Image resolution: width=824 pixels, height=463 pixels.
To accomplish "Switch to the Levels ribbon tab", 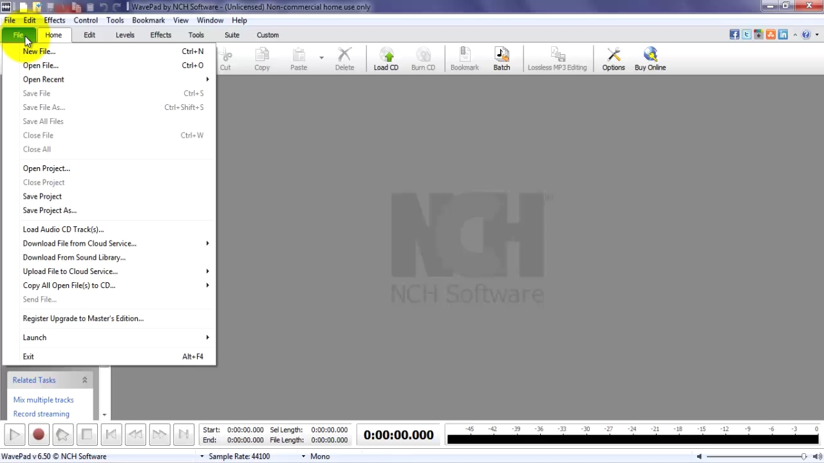I will click(125, 35).
